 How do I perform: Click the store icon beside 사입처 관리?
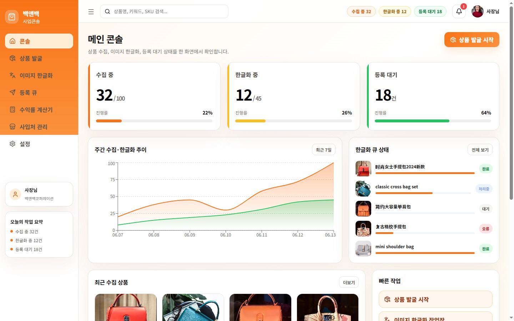12,127
